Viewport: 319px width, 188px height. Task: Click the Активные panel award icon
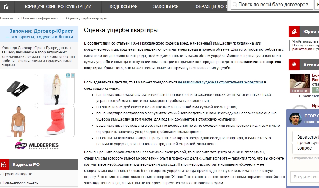point(294,65)
